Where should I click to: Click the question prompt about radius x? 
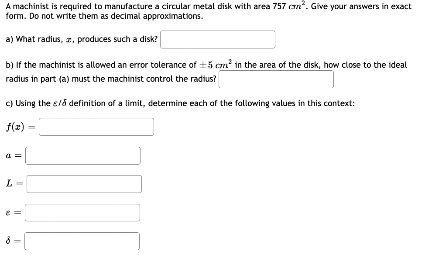pos(81,39)
